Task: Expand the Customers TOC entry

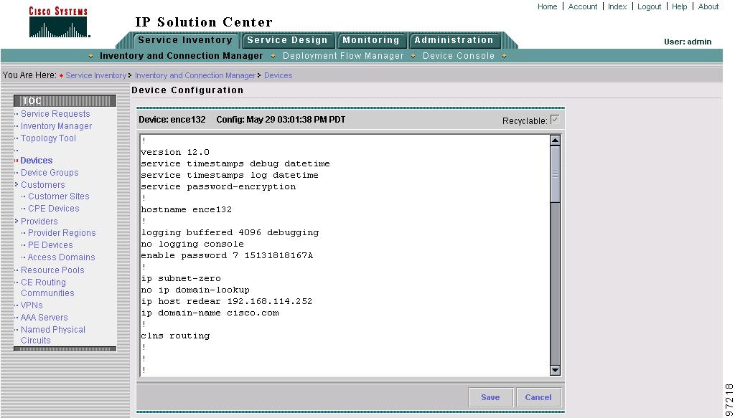Action: pos(42,184)
